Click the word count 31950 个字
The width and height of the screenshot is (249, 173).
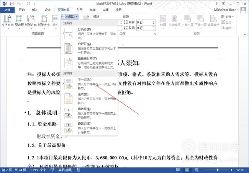tap(38, 170)
